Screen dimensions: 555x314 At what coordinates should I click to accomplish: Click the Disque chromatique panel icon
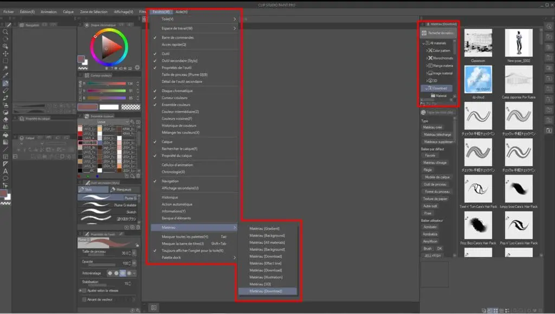click(87, 25)
